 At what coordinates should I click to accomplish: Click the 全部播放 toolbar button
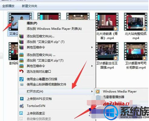tap(8, 6)
